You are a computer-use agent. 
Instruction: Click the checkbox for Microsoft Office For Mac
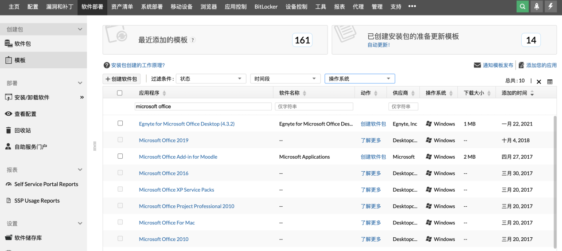tap(120, 222)
